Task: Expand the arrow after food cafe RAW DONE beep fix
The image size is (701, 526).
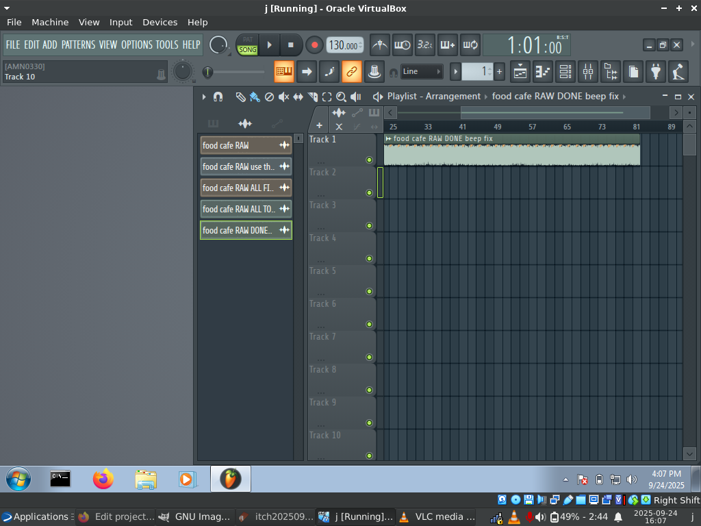Action: point(624,97)
